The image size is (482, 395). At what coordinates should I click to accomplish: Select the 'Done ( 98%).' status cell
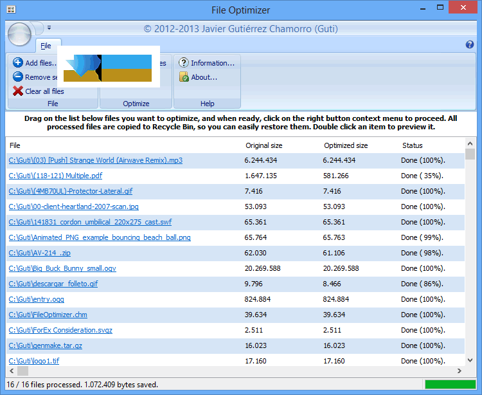(x=422, y=253)
